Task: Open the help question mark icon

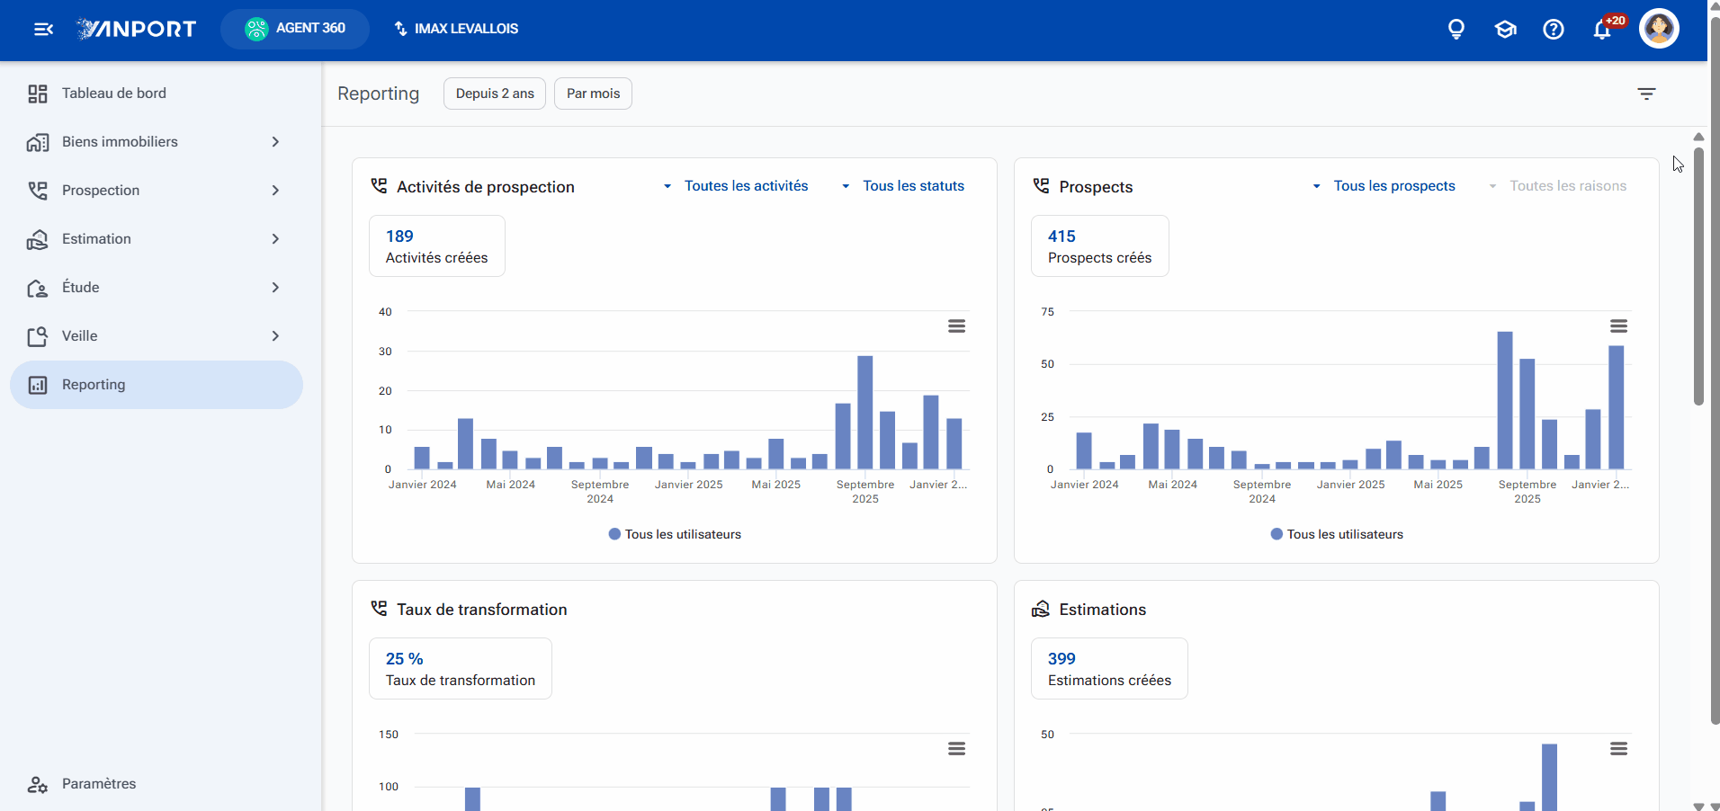Action: point(1554,30)
